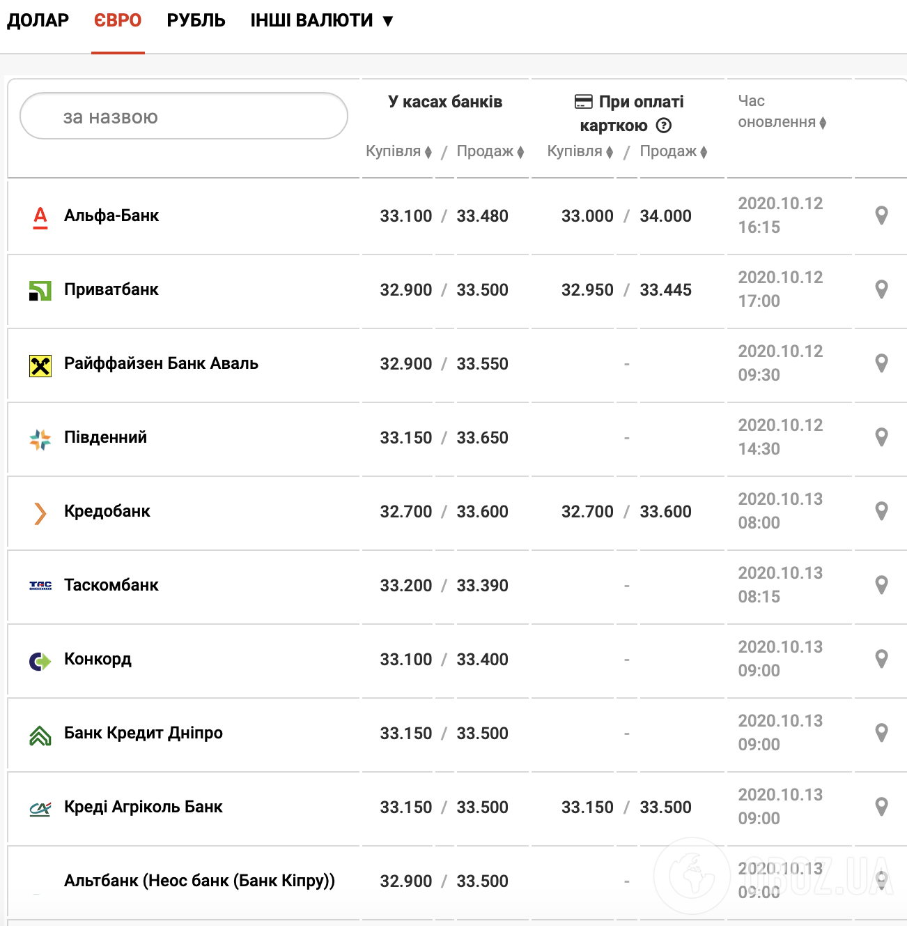Open map location pin for Приватбанк

click(x=881, y=289)
